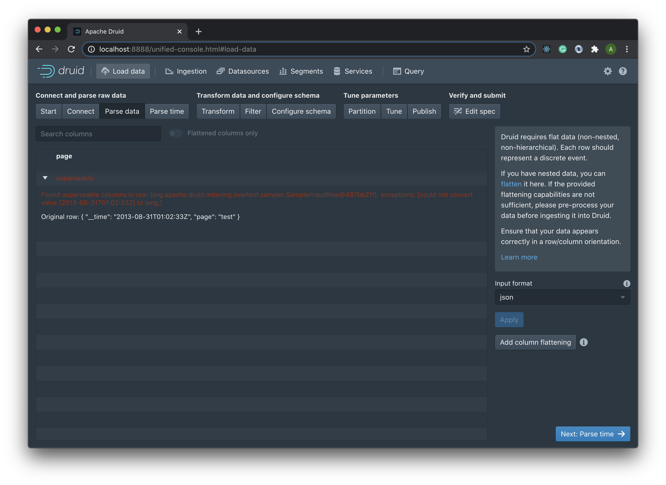Open the help question mark icon
Image resolution: width=666 pixels, height=485 pixels.
623,71
